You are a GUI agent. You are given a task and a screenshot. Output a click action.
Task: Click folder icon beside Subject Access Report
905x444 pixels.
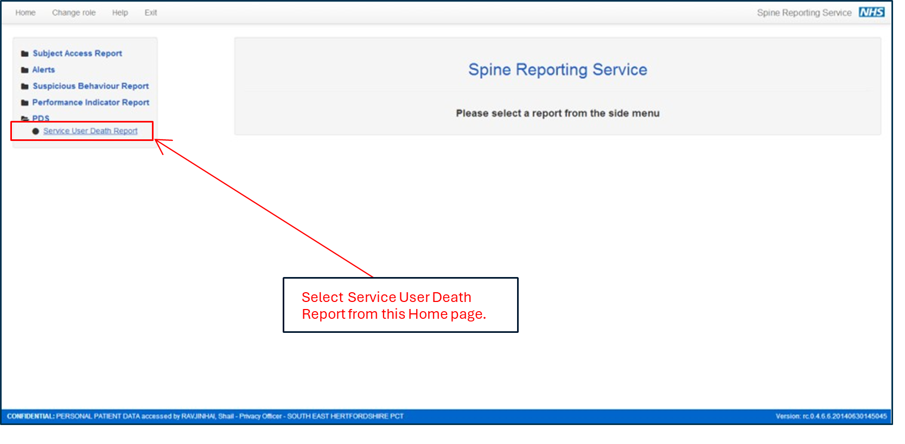pyautogui.click(x=24, y=54)
